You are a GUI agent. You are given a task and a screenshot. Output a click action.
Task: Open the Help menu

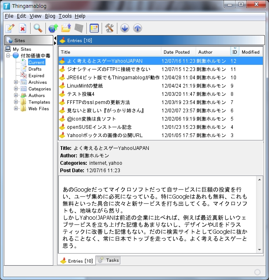[x=80, y=16]
